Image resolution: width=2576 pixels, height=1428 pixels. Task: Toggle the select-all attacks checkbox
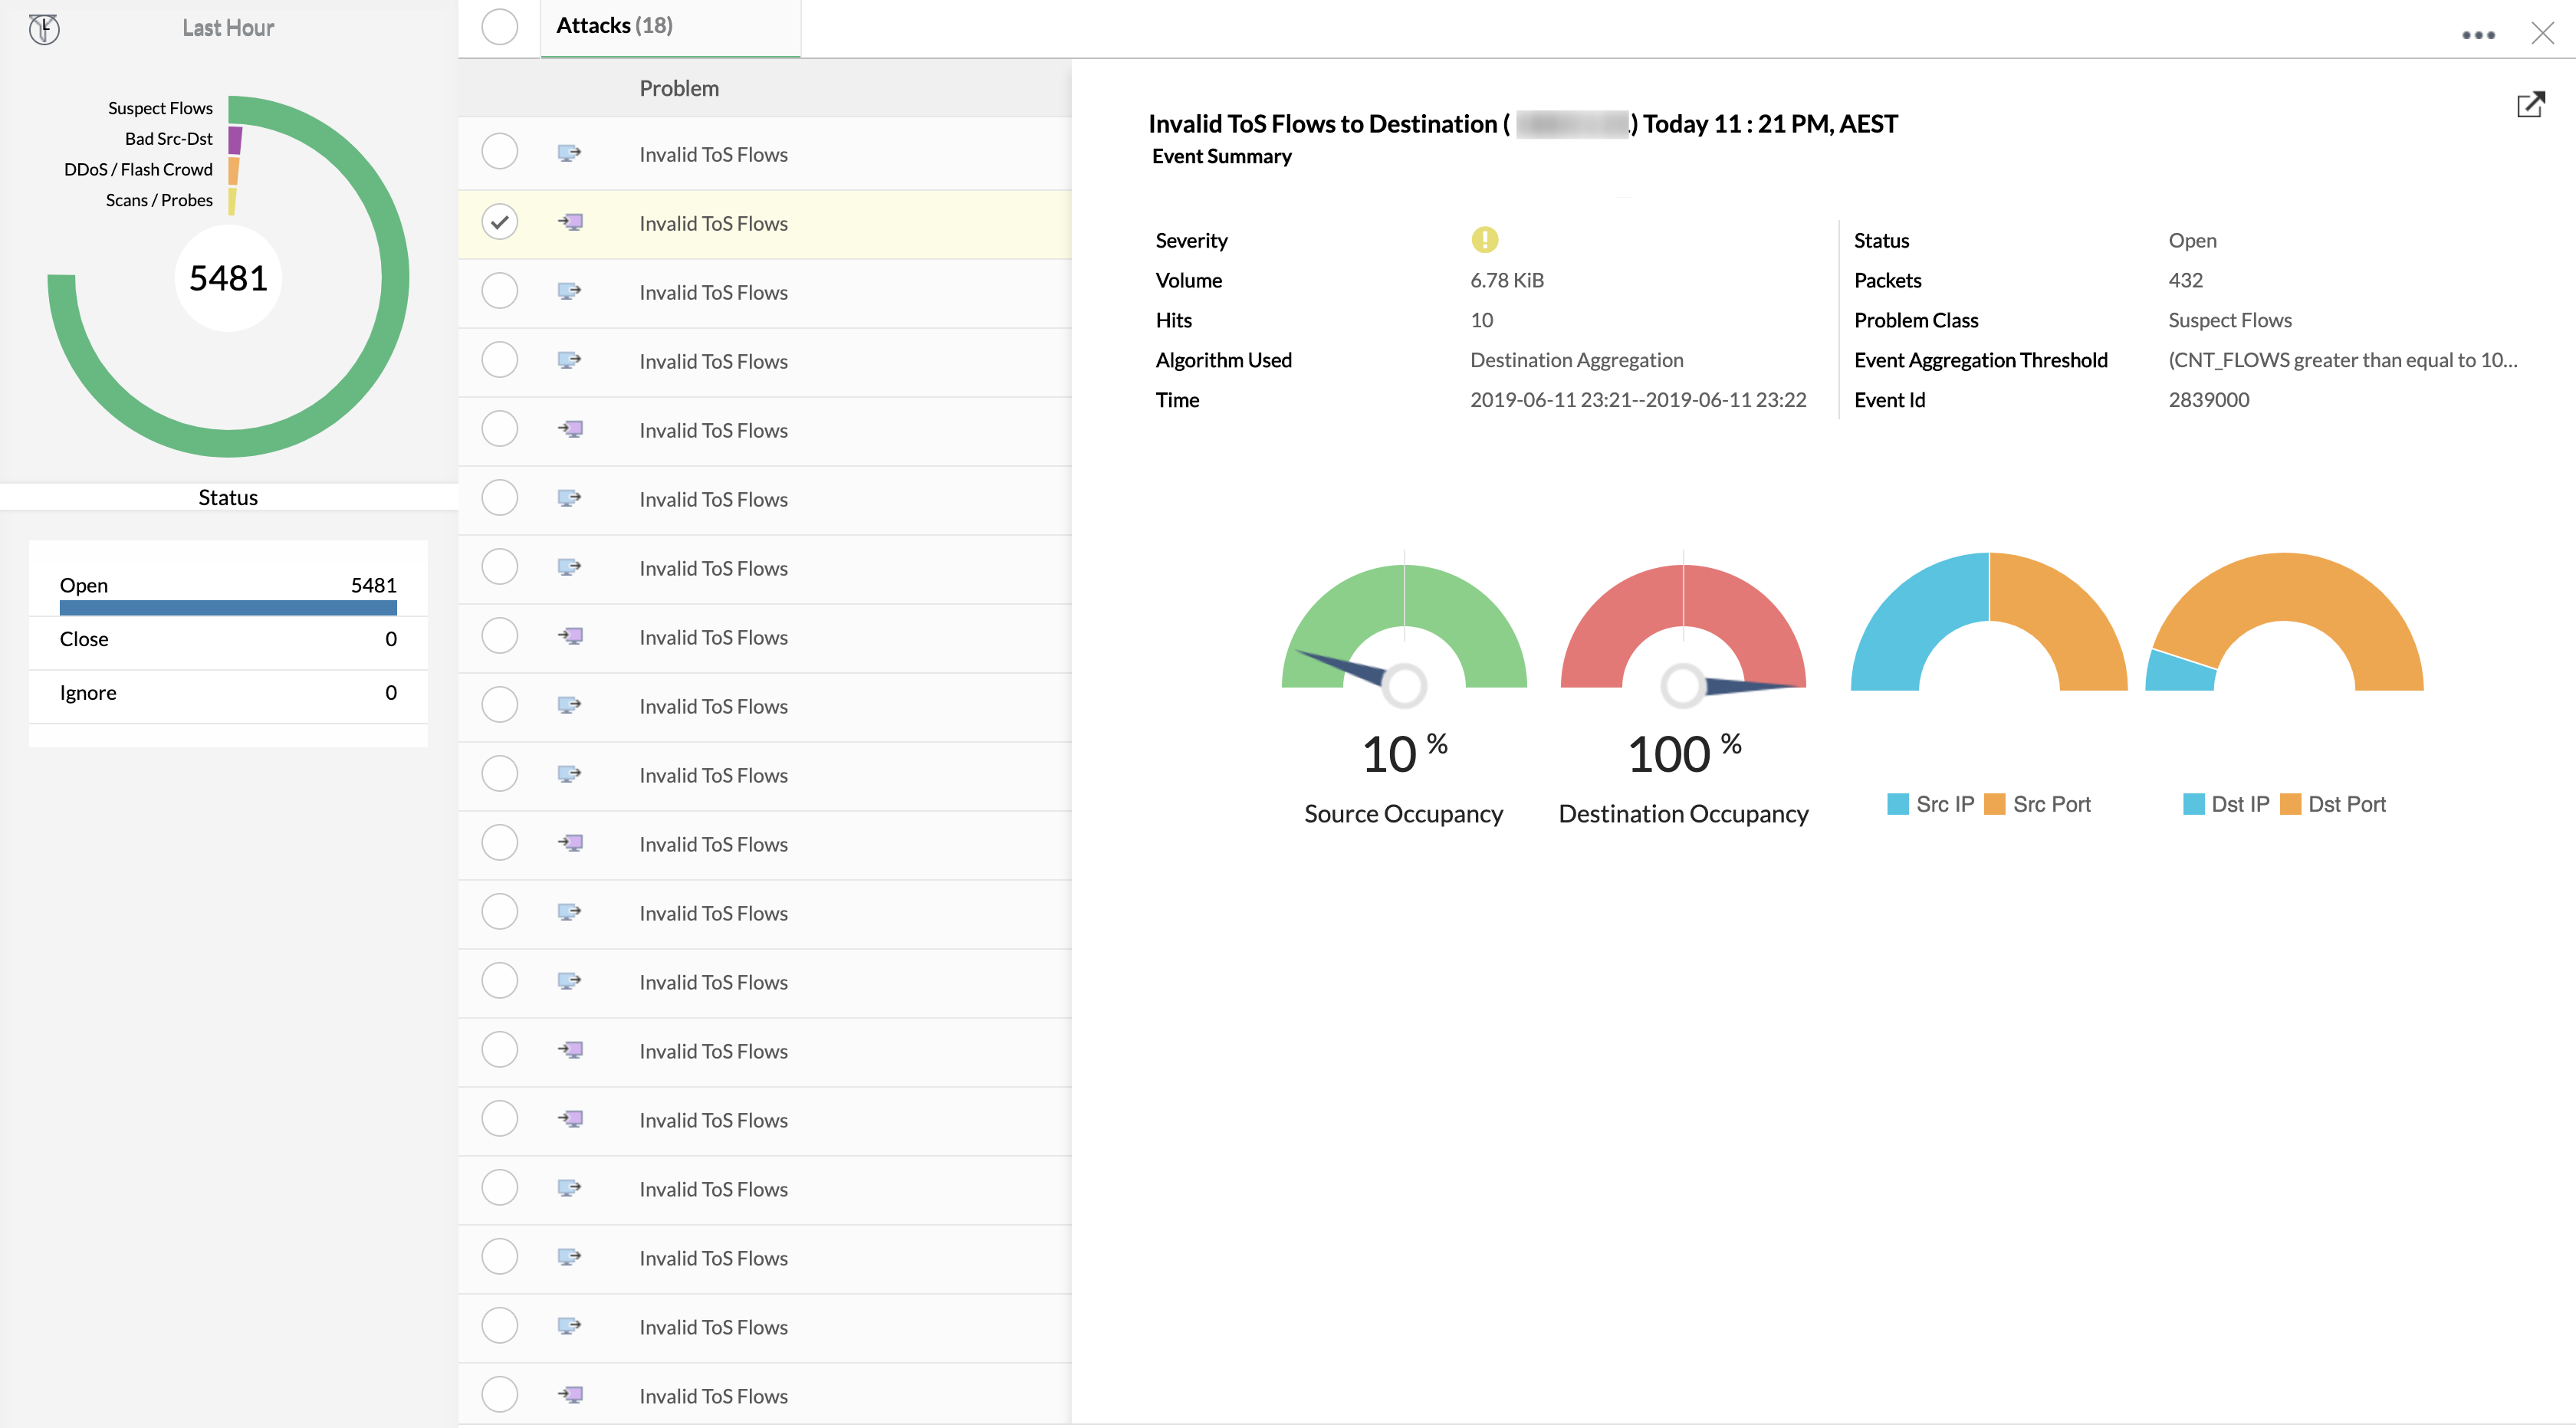[499, 27]
